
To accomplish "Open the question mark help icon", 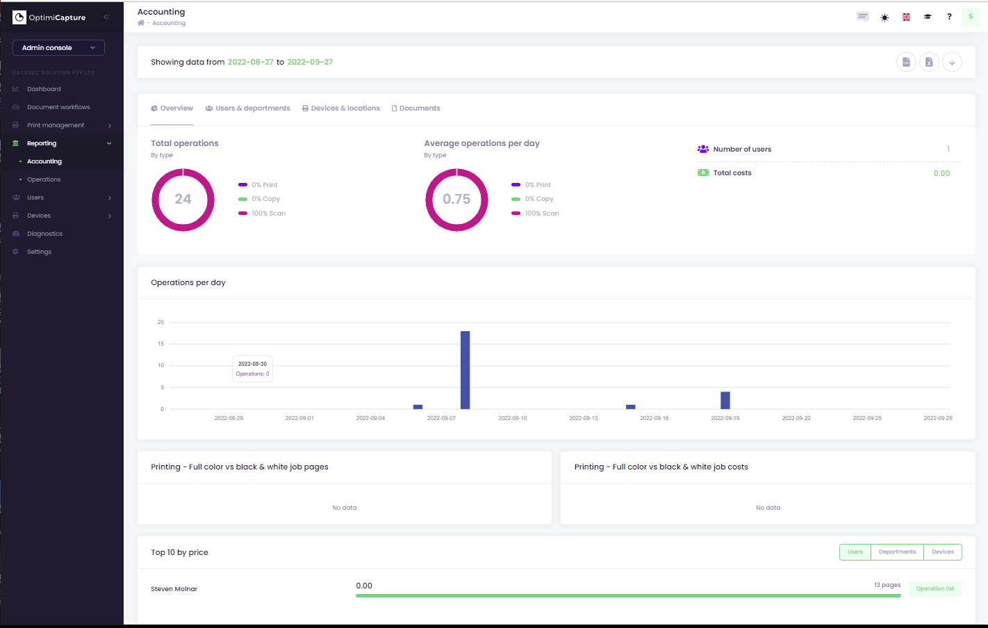I will pos(949,17).
